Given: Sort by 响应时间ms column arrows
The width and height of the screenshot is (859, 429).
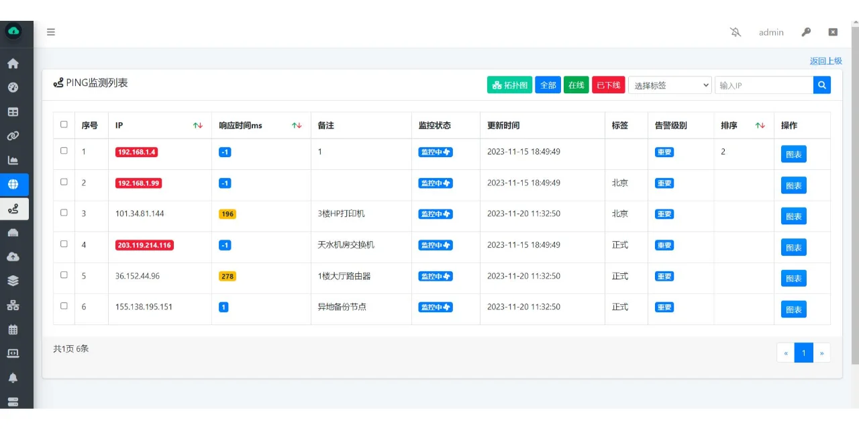Looking at the screenshot, I should click(297, 125).
